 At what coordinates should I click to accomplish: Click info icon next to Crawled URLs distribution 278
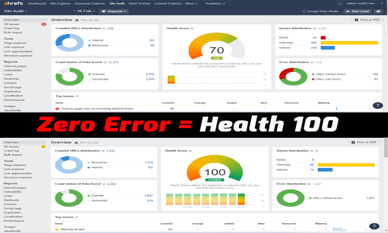[104, 28]
